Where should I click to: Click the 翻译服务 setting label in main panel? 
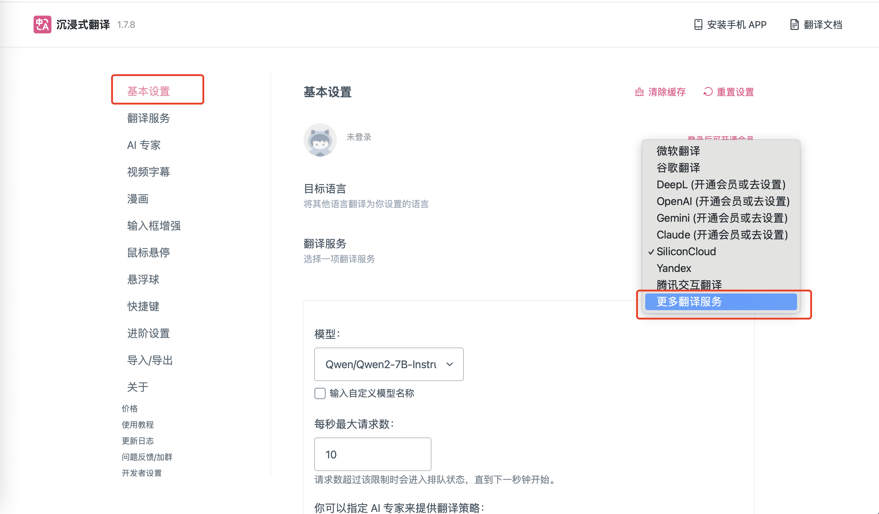[325, 243]
